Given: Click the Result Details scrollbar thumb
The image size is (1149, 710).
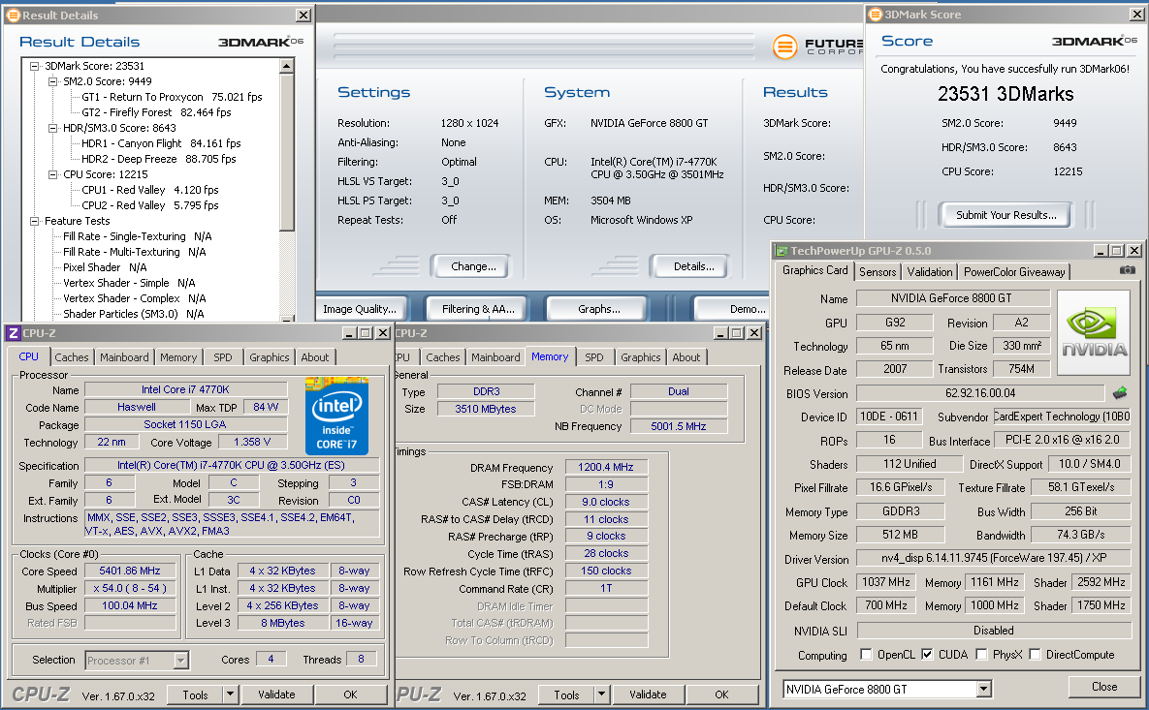Looking at the screenshot, I should coord(286,151).
